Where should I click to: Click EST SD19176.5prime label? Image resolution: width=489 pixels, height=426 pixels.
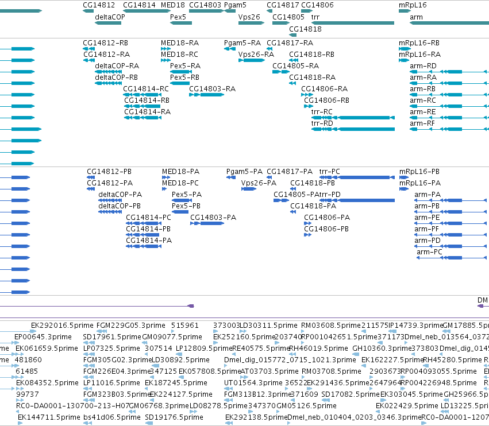click(x=174, y=417)
